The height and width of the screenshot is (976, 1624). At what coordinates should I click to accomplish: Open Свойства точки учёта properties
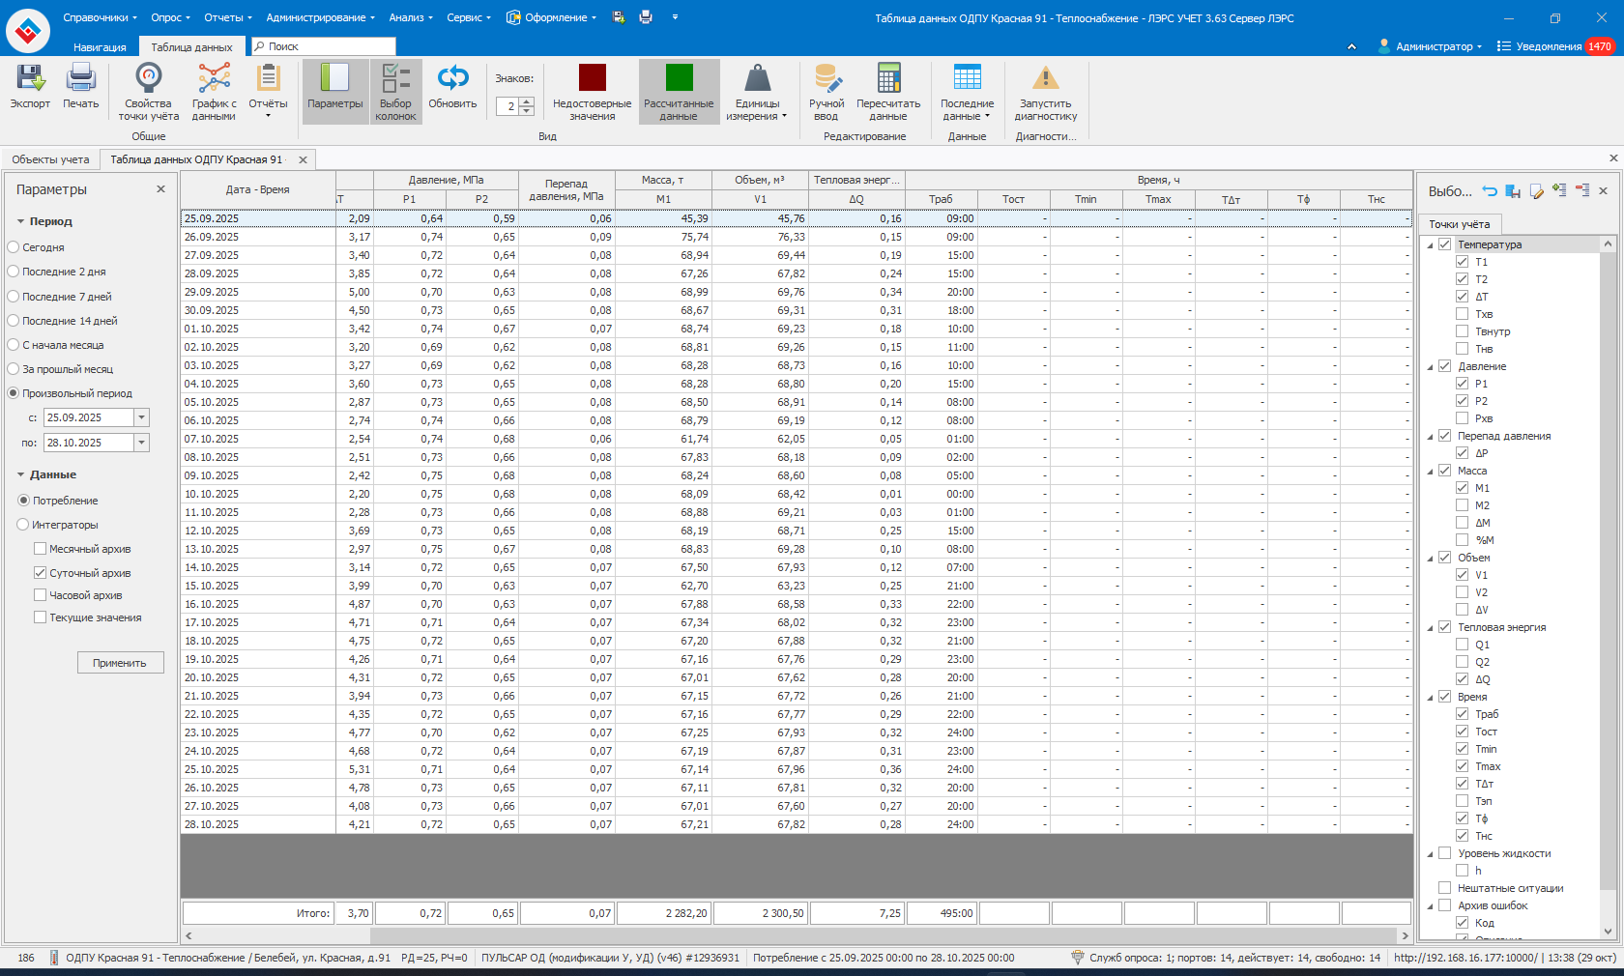coord(148,79)
